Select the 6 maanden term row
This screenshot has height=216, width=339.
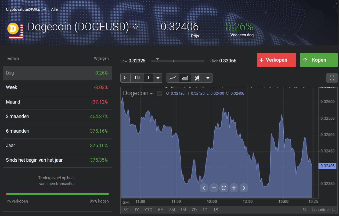coord(57,131)
